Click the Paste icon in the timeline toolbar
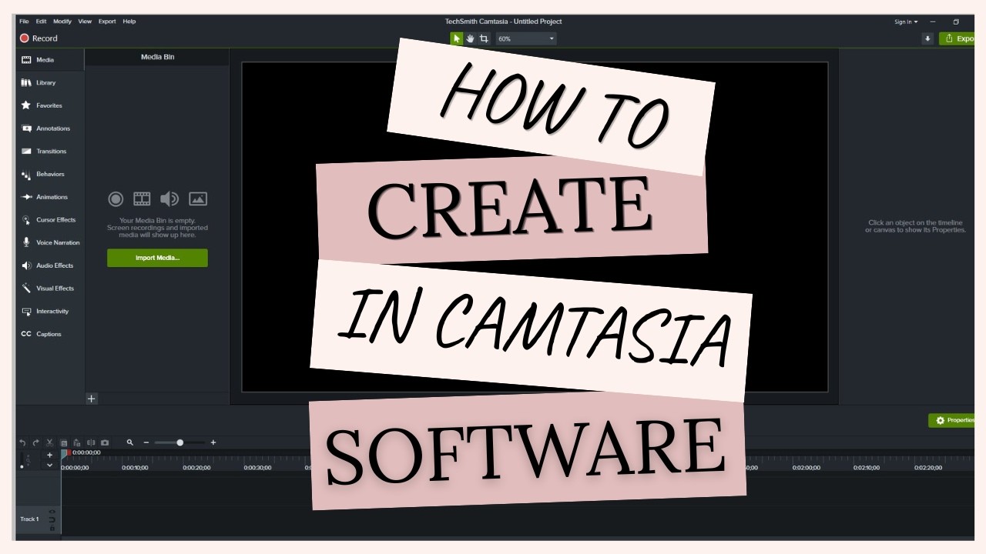 click(77, 442)
